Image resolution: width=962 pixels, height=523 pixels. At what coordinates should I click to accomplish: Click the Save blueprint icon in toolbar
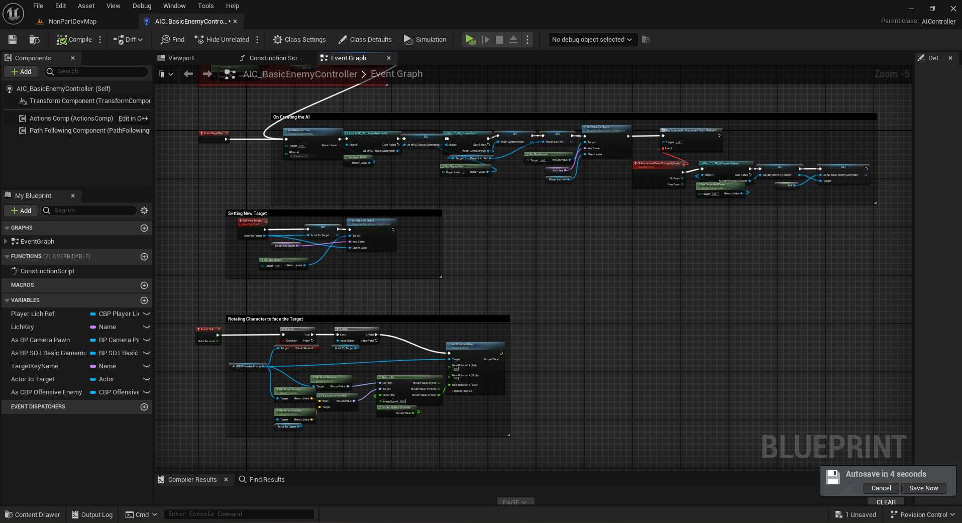click(13, 40)
